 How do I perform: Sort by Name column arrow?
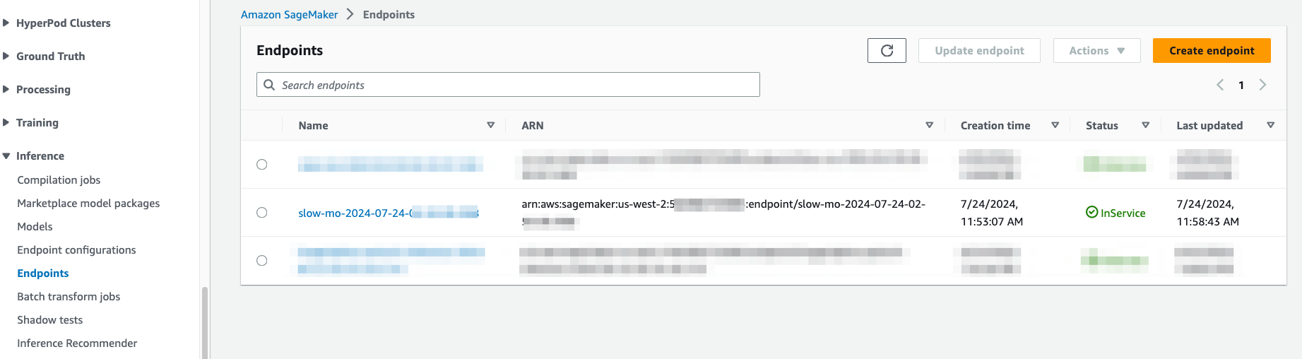pyautogui.click(x=490, y=125)
